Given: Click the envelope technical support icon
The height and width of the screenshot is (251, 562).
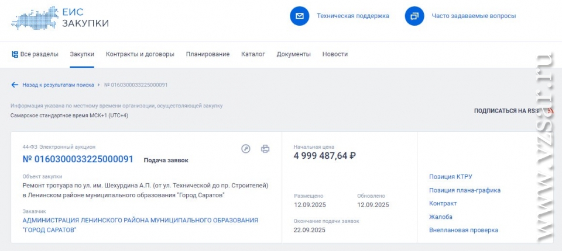Looking at the screenshot, I should (299, 16).
